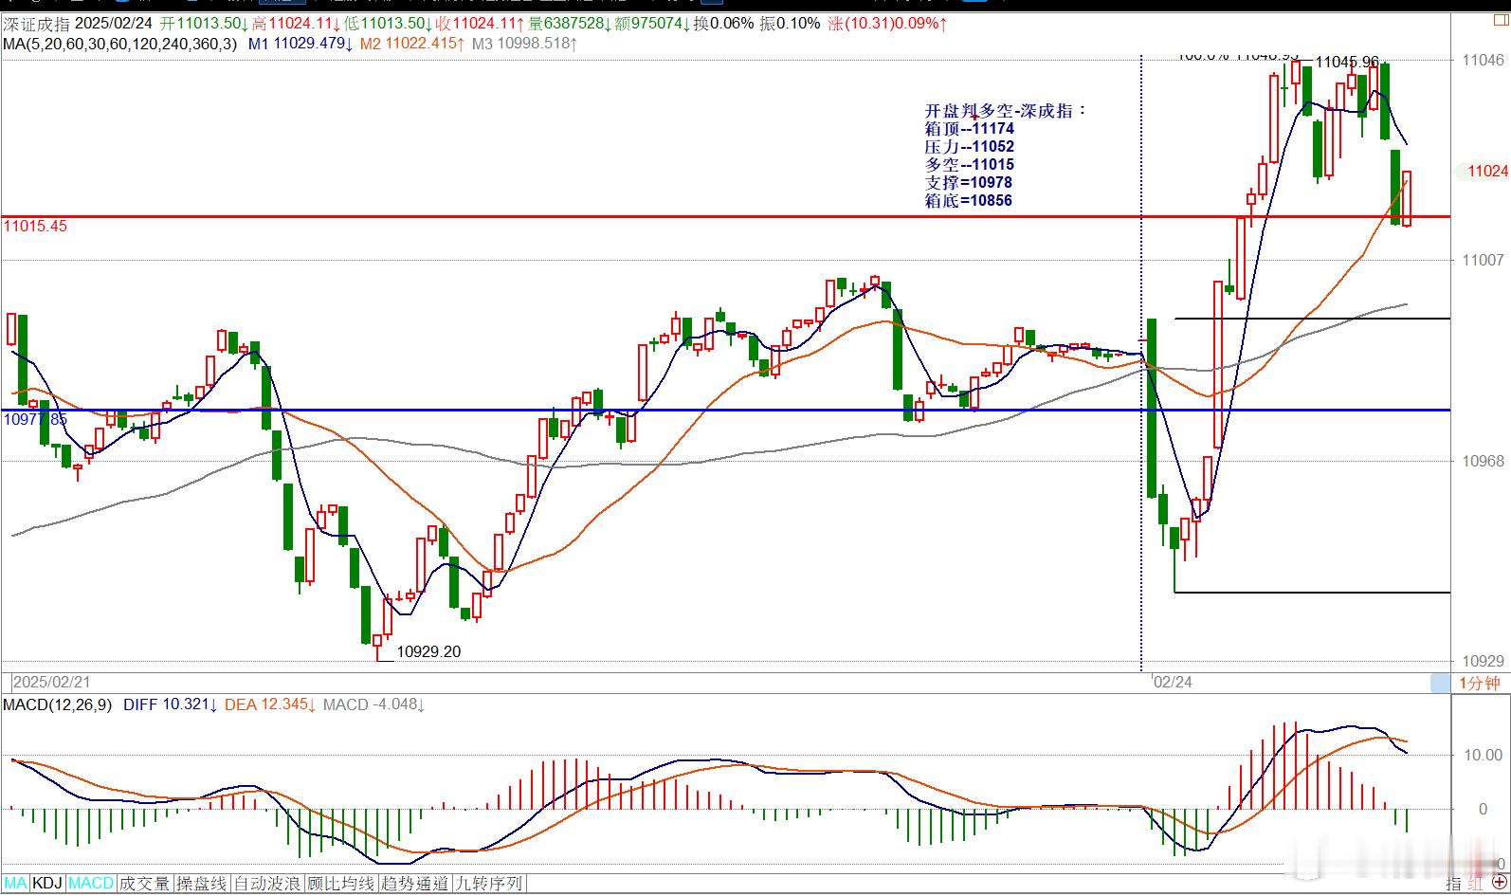Click the 涨(10.31)0.09% change value in the header
This screenshot has height=896, width=1511.
[887, 23]
